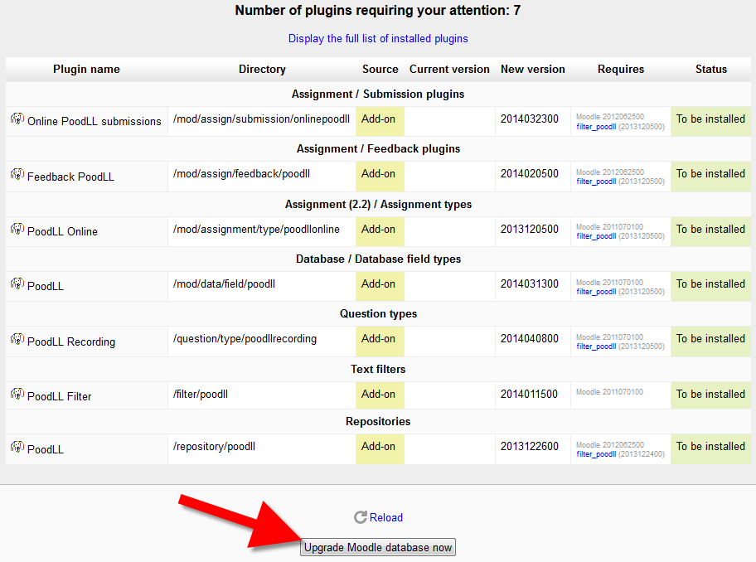
Task: Click the Status column header
Action: click(710, 70)
